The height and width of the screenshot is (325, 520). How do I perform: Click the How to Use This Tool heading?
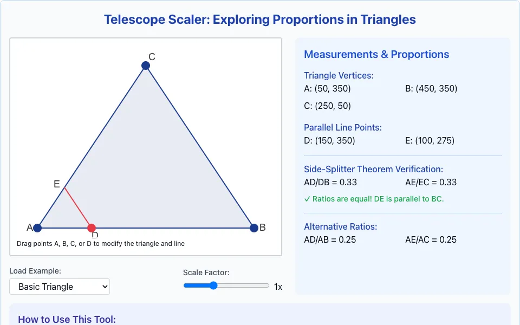coord(67,320)
